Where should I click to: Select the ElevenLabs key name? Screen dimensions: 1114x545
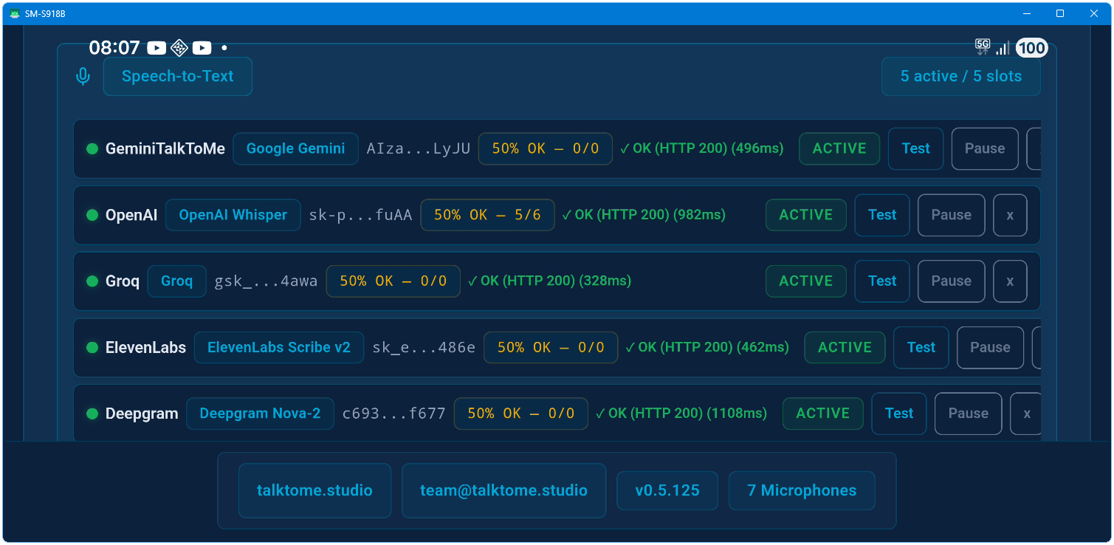tap(145, 347)
